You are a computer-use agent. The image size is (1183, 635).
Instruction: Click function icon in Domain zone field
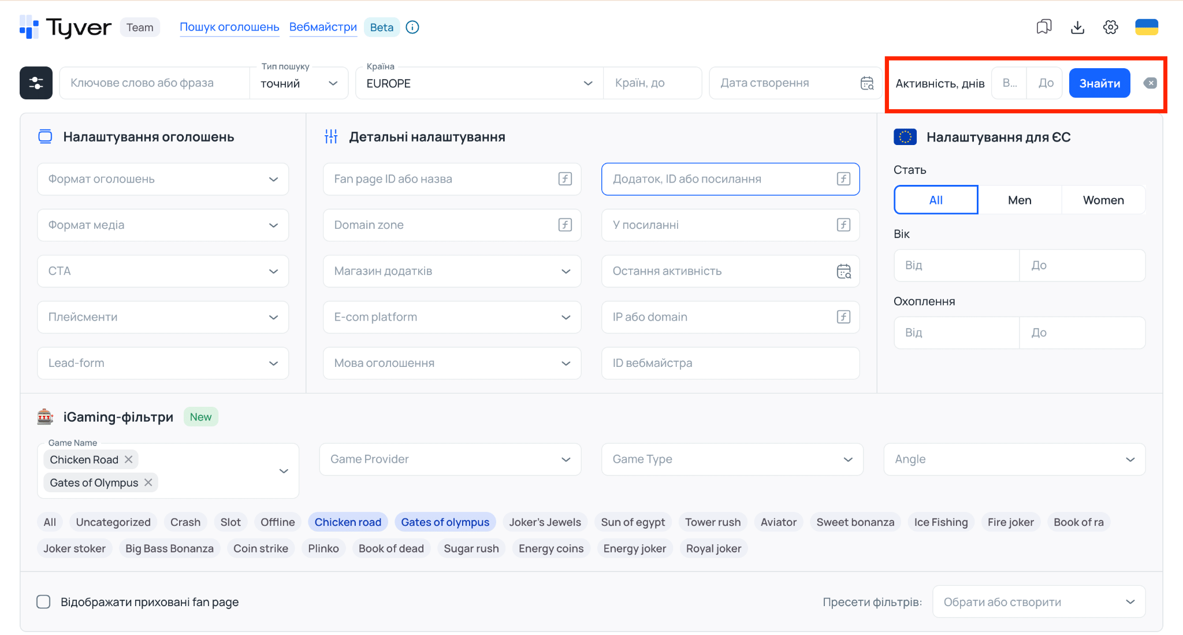[x=565, y=225]
